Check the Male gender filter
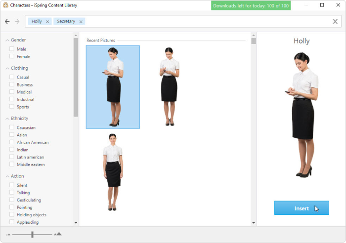Screen dimensions: 346x243 [x=12, y=49]
